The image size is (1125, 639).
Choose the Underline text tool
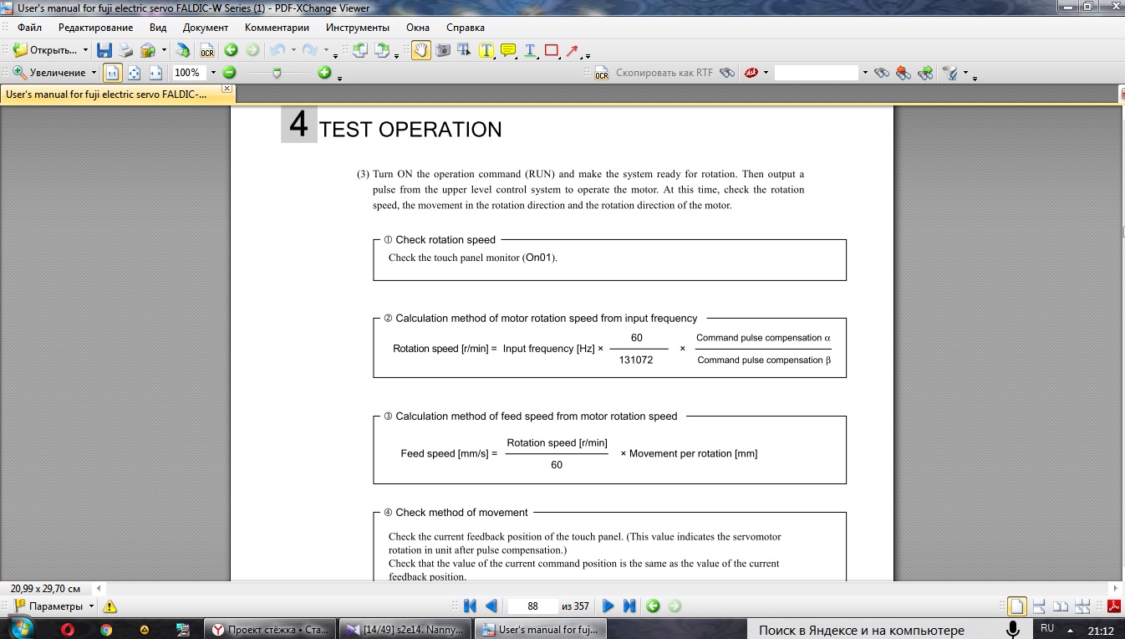tap(530, 50)
